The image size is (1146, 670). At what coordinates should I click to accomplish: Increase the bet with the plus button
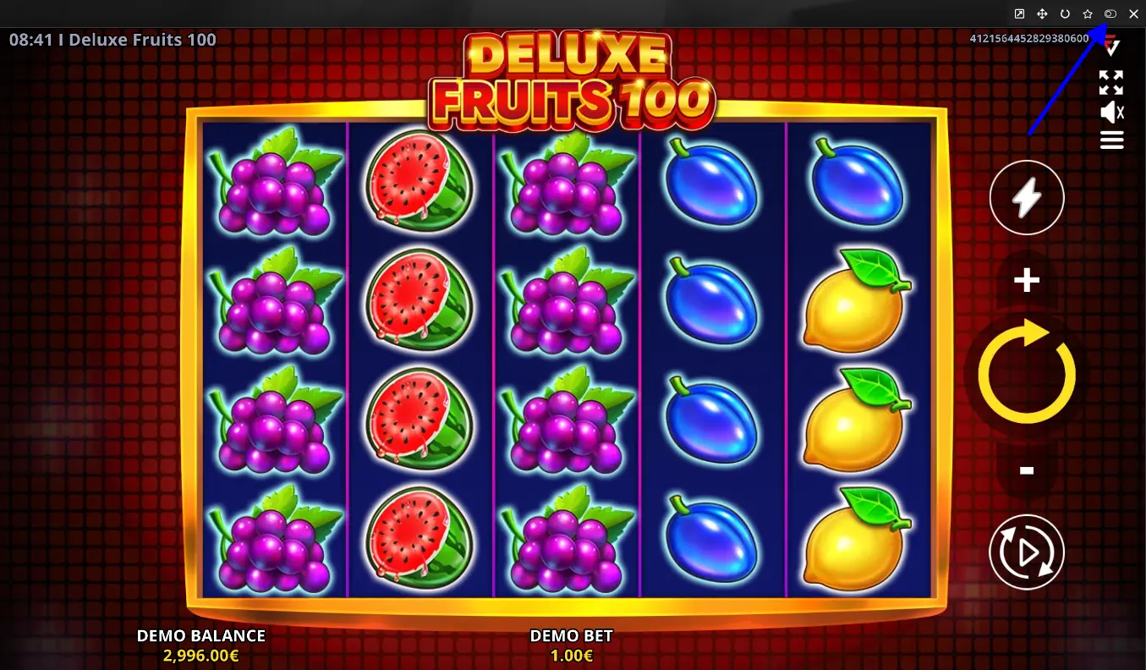1027,280
